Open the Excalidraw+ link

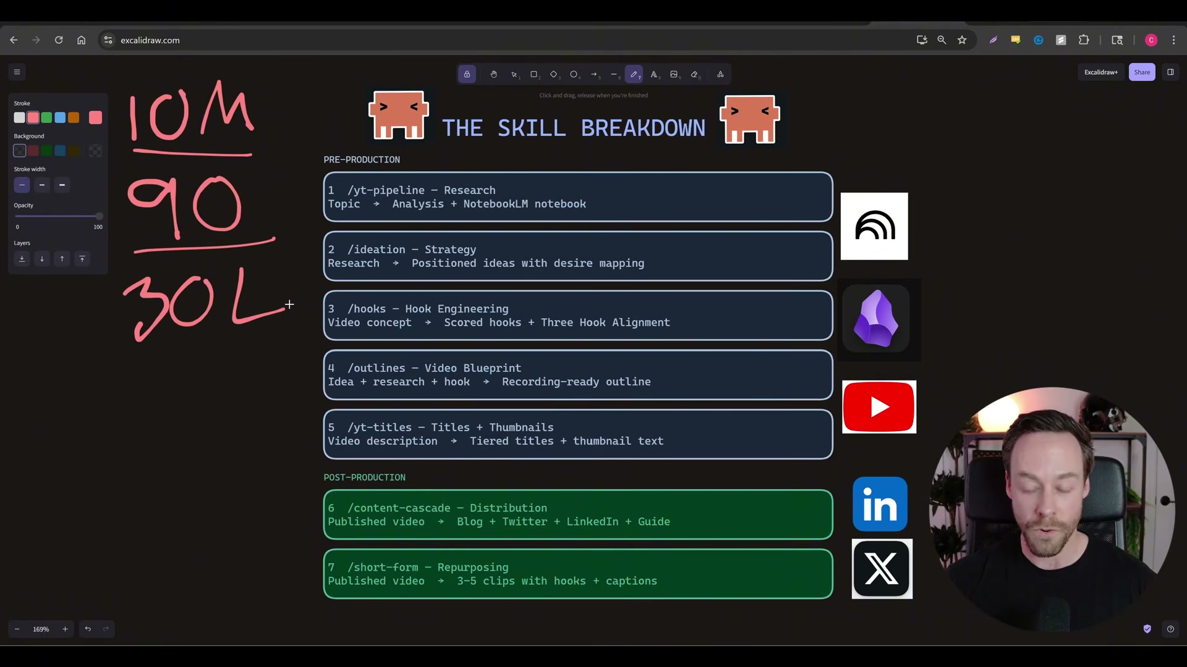pos(1100,72)
